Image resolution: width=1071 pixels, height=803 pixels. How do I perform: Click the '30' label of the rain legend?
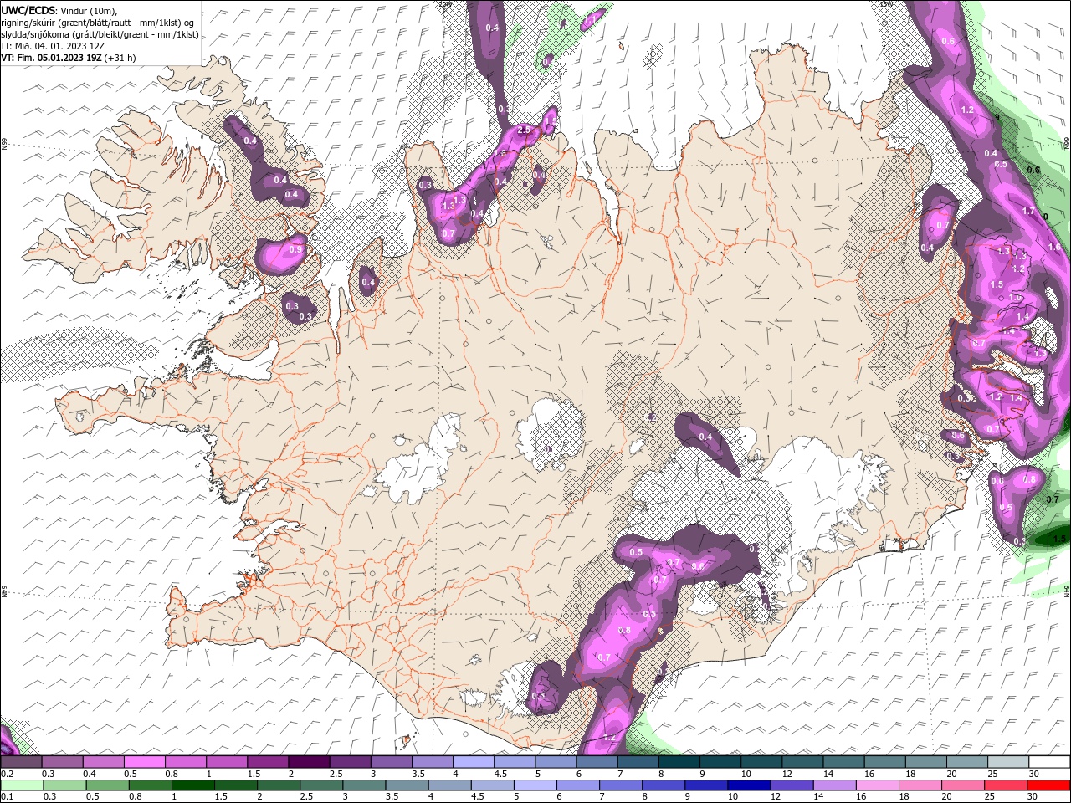click(x=1034, y=797)
